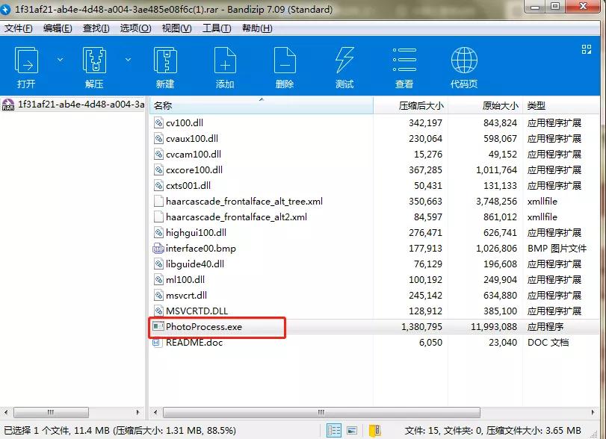Image resolution: width=606 pixels, height=439 pixels.
Task: Switch to details view in status bar
Action: [x=334, y=431]
